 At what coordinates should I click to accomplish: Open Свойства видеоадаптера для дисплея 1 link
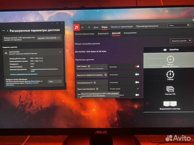pos(24,74)
